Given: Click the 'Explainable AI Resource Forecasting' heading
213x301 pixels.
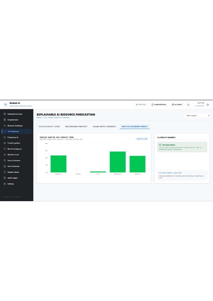Looking at the screenshot, I should click(66, 115).
